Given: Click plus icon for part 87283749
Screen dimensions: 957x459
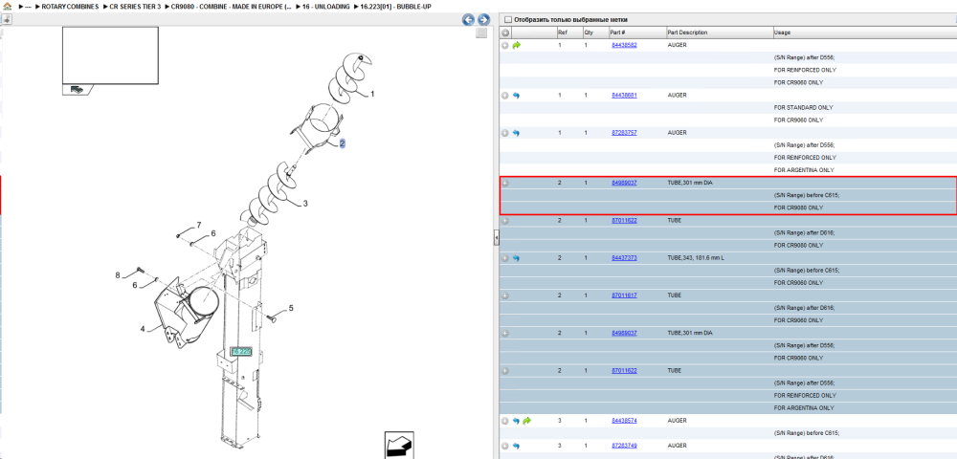Looking at the screenshot, I should [504, 446].
